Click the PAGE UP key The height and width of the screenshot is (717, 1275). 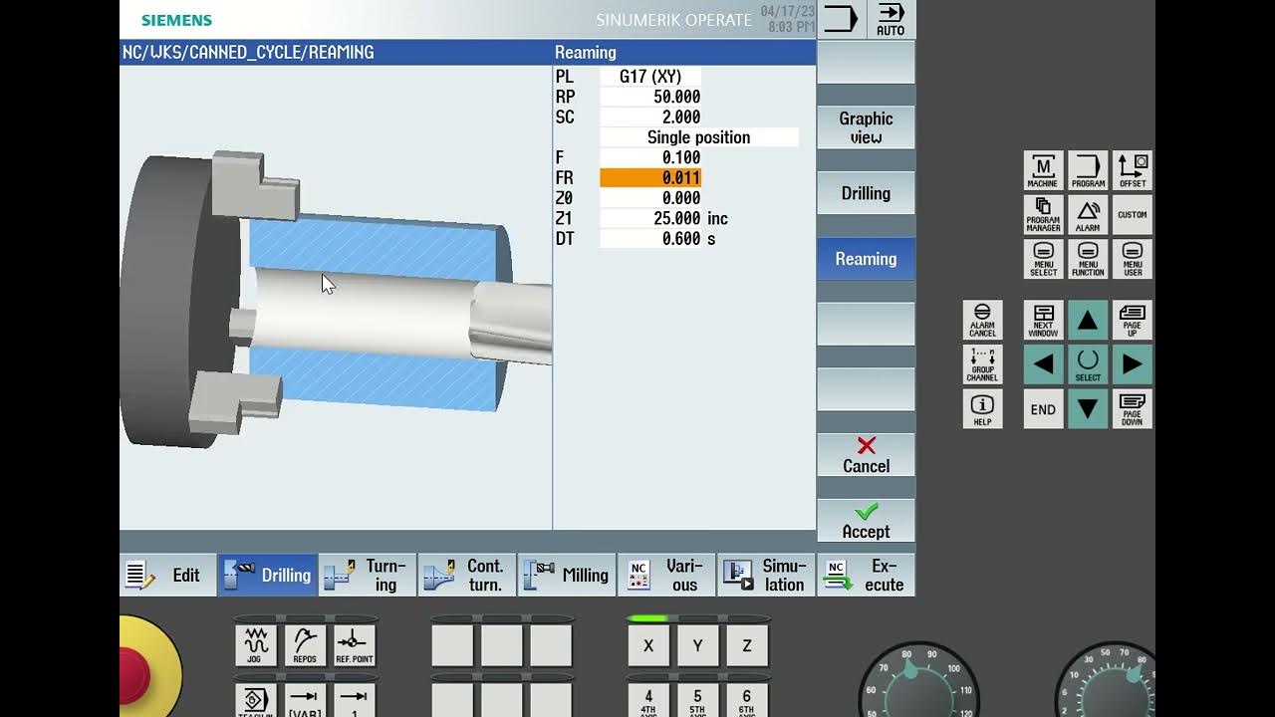pos(1133,320)
